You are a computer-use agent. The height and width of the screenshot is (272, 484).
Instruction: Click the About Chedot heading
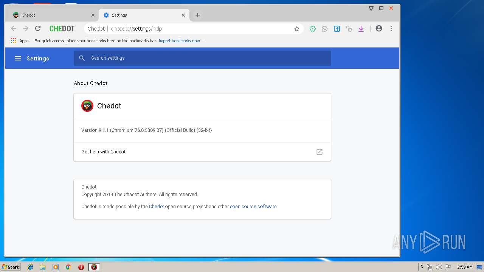[x=90, y=83]
